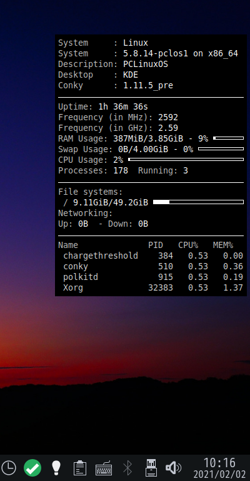Click the Networking: label
250x481 pixels.
(86, 213)
